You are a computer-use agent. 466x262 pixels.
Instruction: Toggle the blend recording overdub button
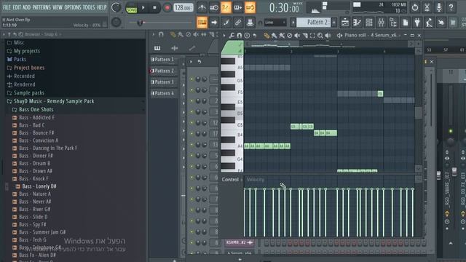238,7
